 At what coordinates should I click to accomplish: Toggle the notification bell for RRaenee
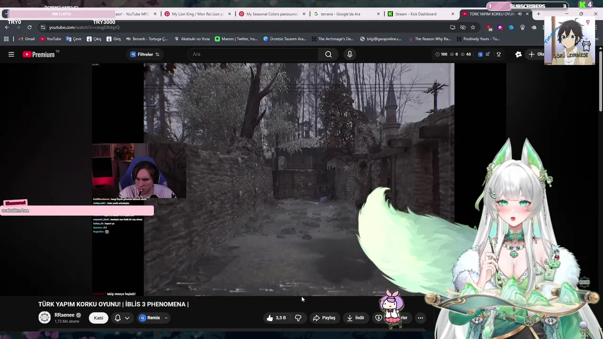coord(118,318)
